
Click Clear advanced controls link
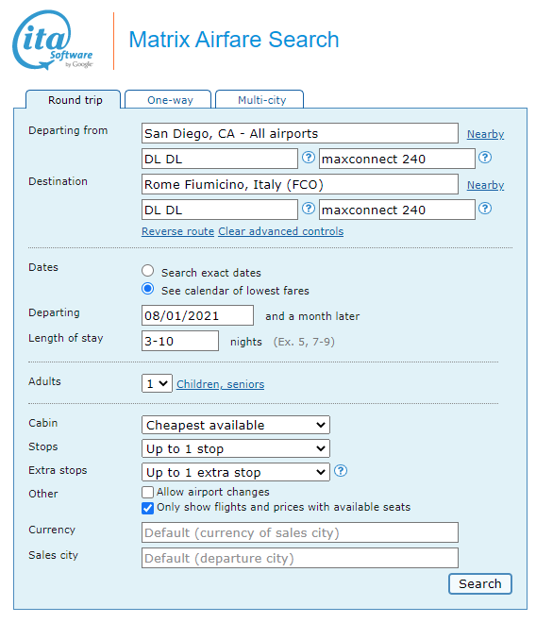[281, 231]
